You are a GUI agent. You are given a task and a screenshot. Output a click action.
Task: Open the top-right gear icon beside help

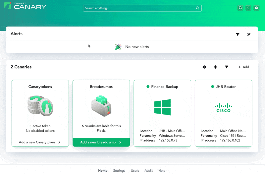(x=256, y=8)
